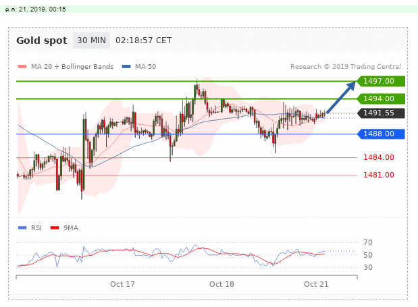This screenshot has height=307, width=418.
Task: Click the MA 20 + Bollinger Bands legend label
Action: (72, 67)
